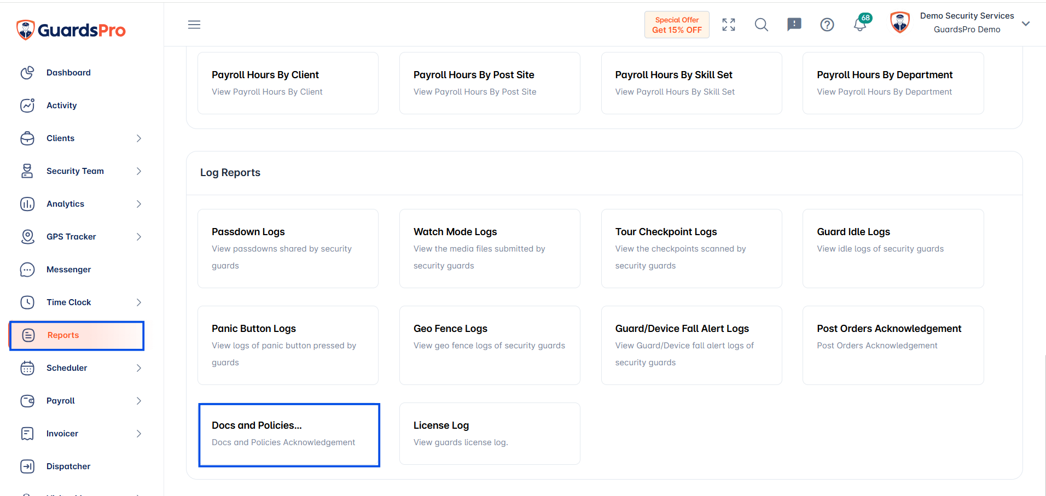Select Reports in the sidebar menu

77,335
